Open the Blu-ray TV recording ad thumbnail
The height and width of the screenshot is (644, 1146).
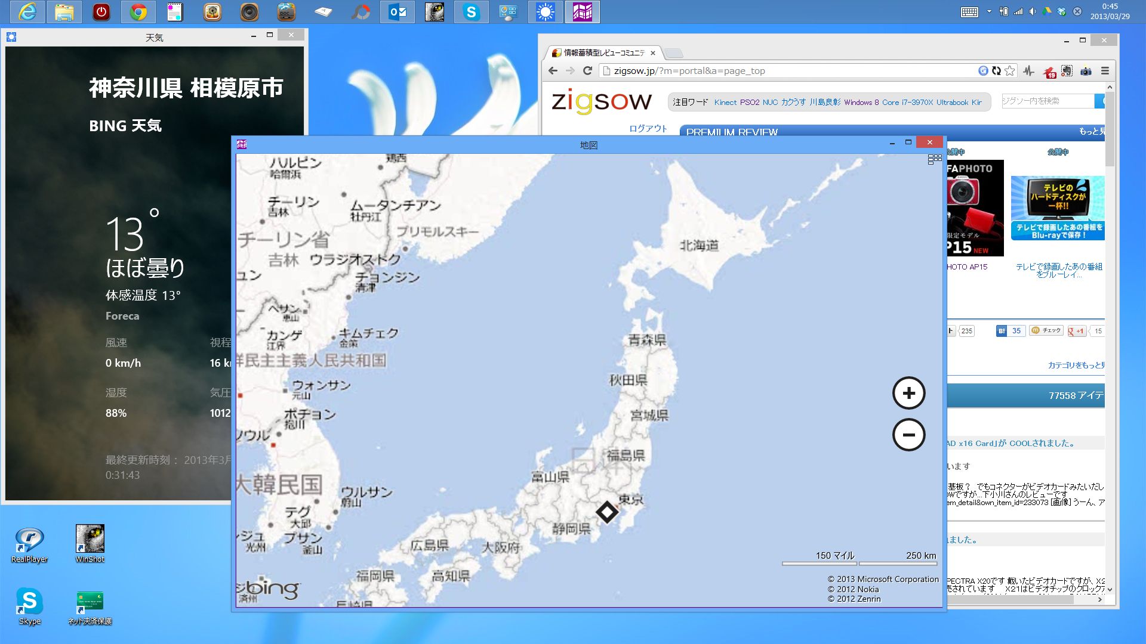(x=1057, y=208)
